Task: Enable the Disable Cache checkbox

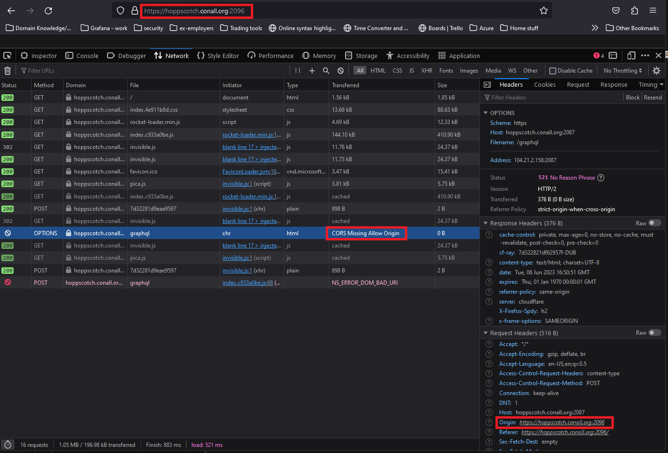Action: (552, 71)
